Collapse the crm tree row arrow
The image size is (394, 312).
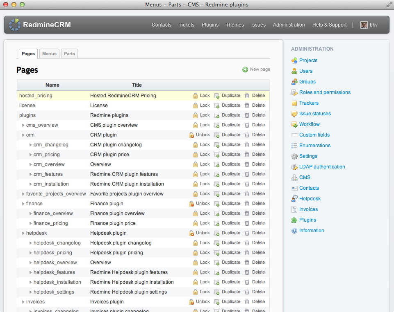(x=23, y=135)
